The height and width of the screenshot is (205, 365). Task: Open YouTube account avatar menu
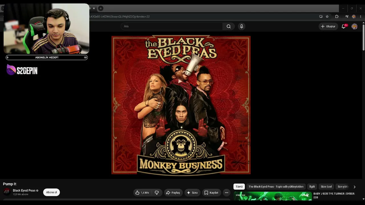(354, 26)
